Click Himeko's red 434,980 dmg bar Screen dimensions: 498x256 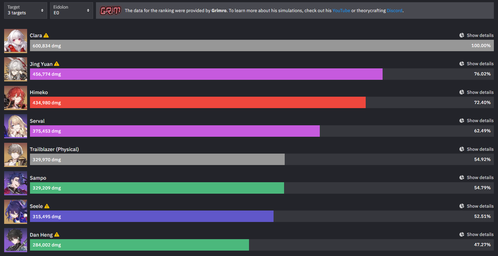[198, 102]
